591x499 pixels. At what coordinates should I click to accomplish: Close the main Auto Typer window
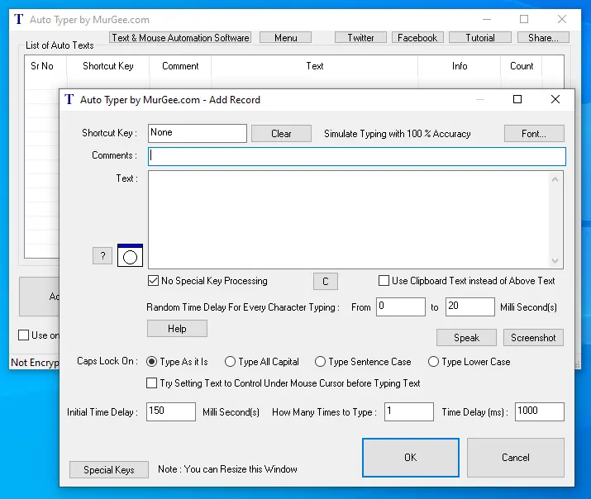pos(562,19)
